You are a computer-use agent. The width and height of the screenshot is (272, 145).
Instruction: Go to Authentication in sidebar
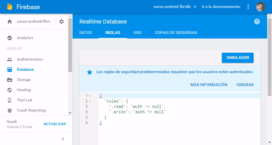click(x=30, y=59)
